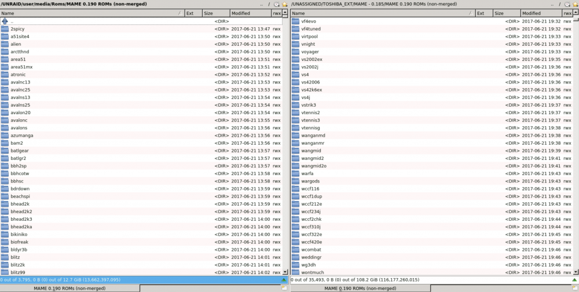Select the bhead2k3 folder name
579x292 pixels.
coord(21,219)
